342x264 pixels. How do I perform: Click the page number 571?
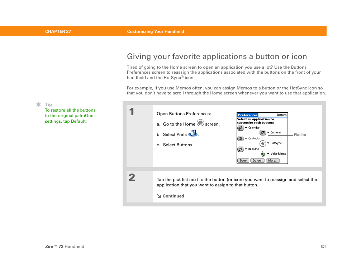[323, 247]
